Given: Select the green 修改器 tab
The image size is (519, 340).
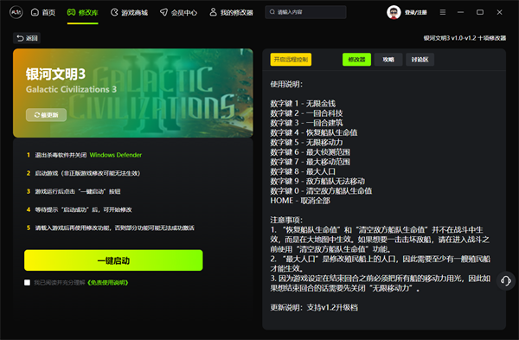Looking at the screenshot, I should pos(356,60).
